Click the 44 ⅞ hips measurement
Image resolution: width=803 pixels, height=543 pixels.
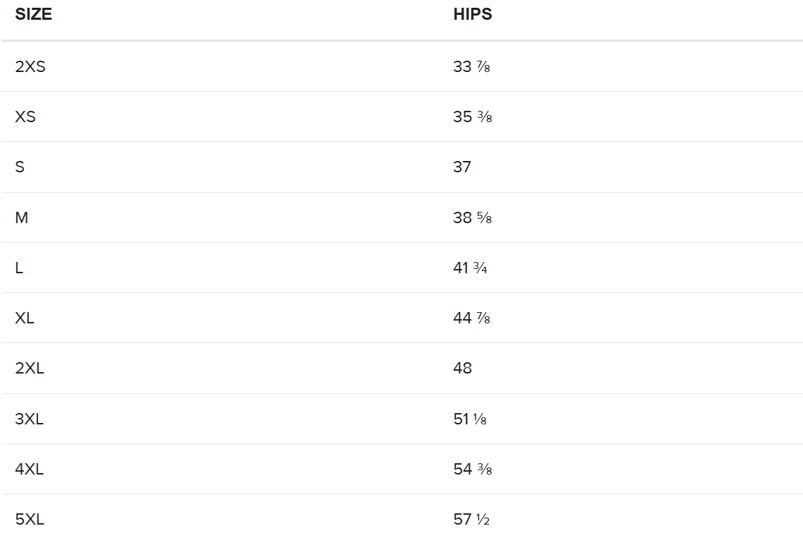coord(471,318)
